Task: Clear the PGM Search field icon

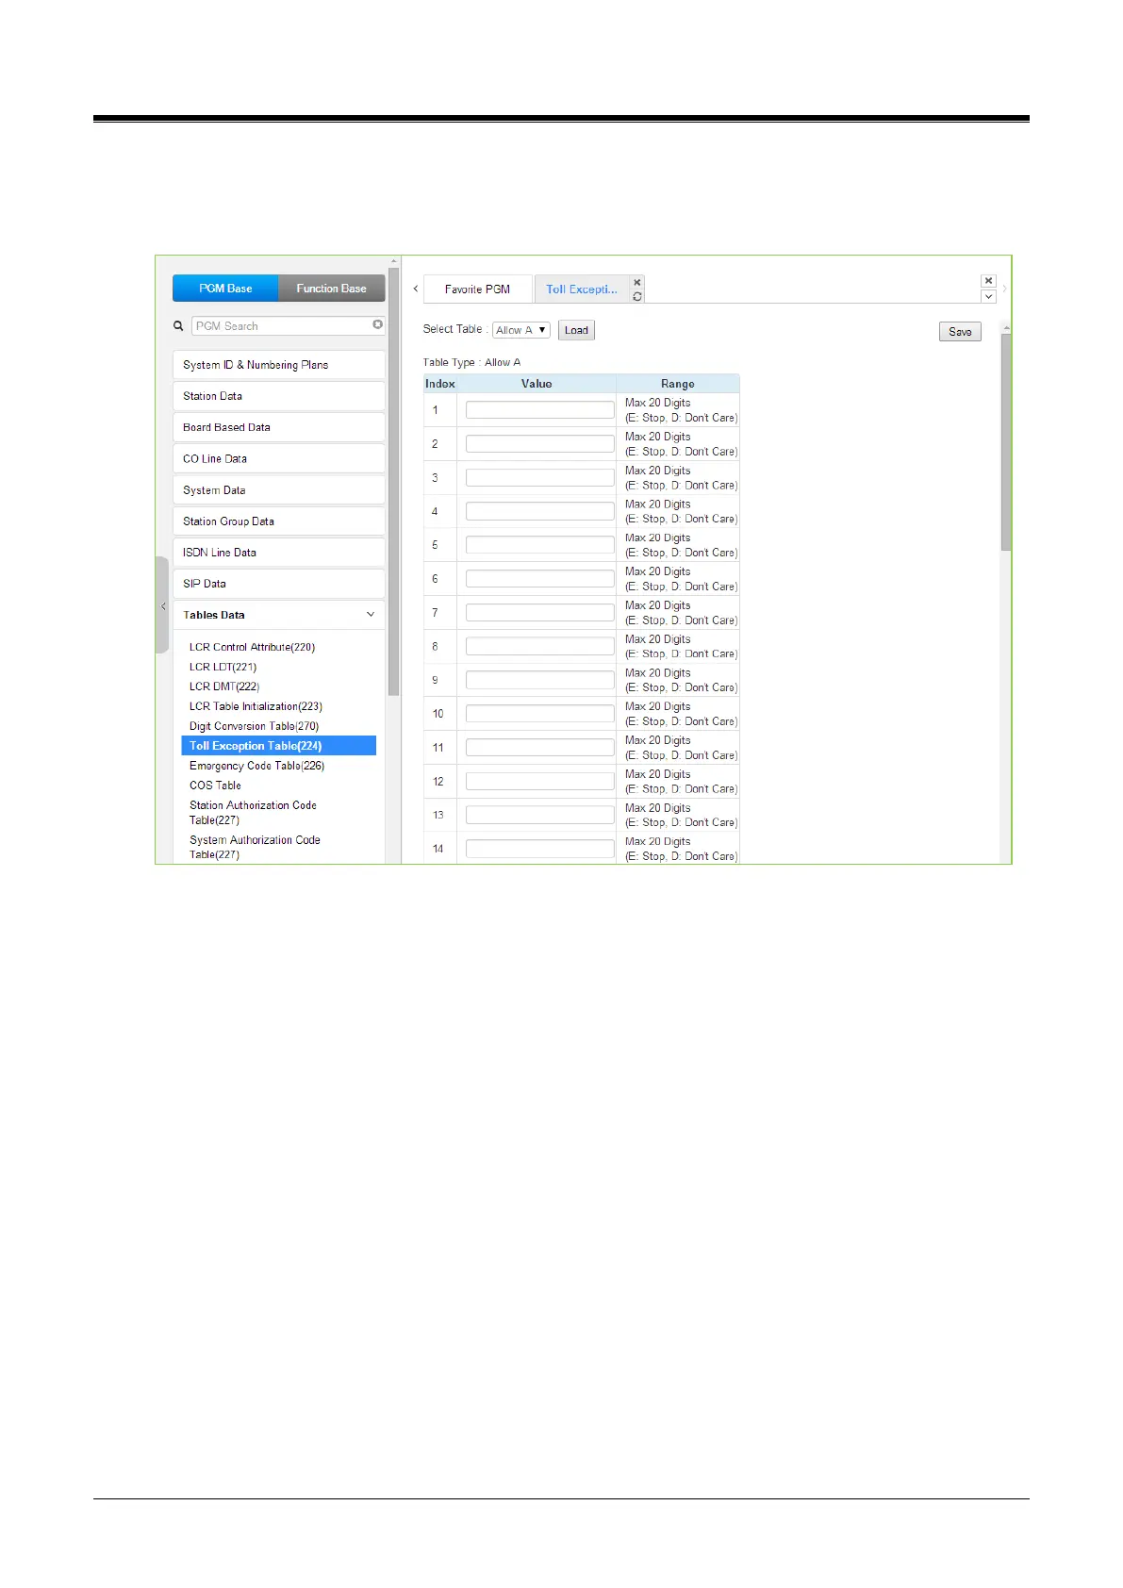Action: click(x=377, y=324)
